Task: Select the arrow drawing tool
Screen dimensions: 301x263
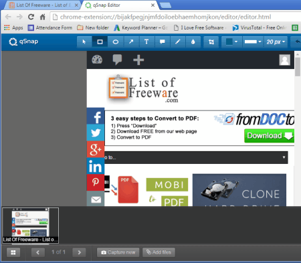Action: 131,41
